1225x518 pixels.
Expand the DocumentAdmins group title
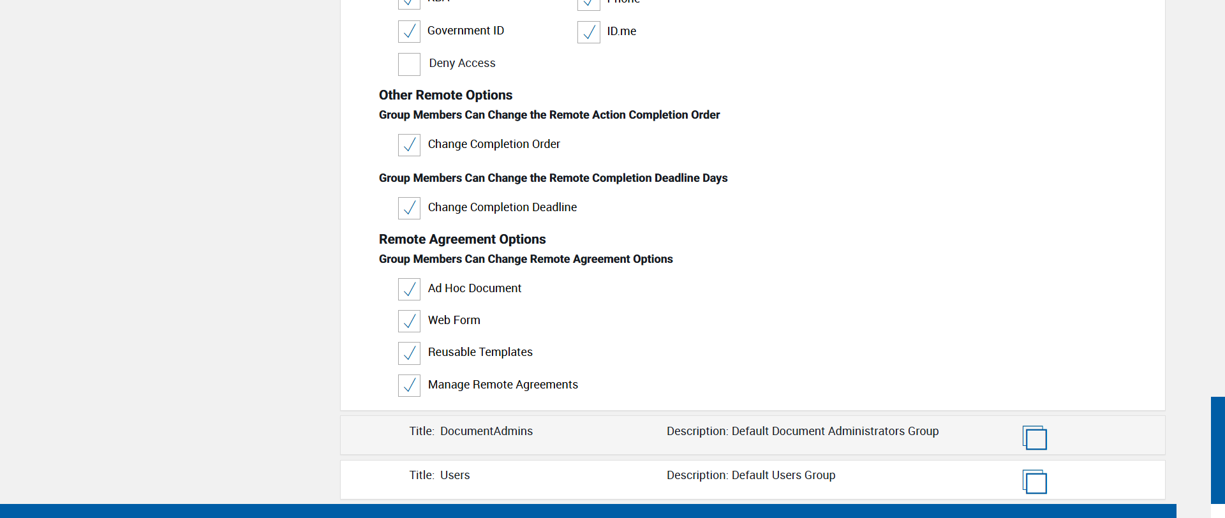(486, 431)
